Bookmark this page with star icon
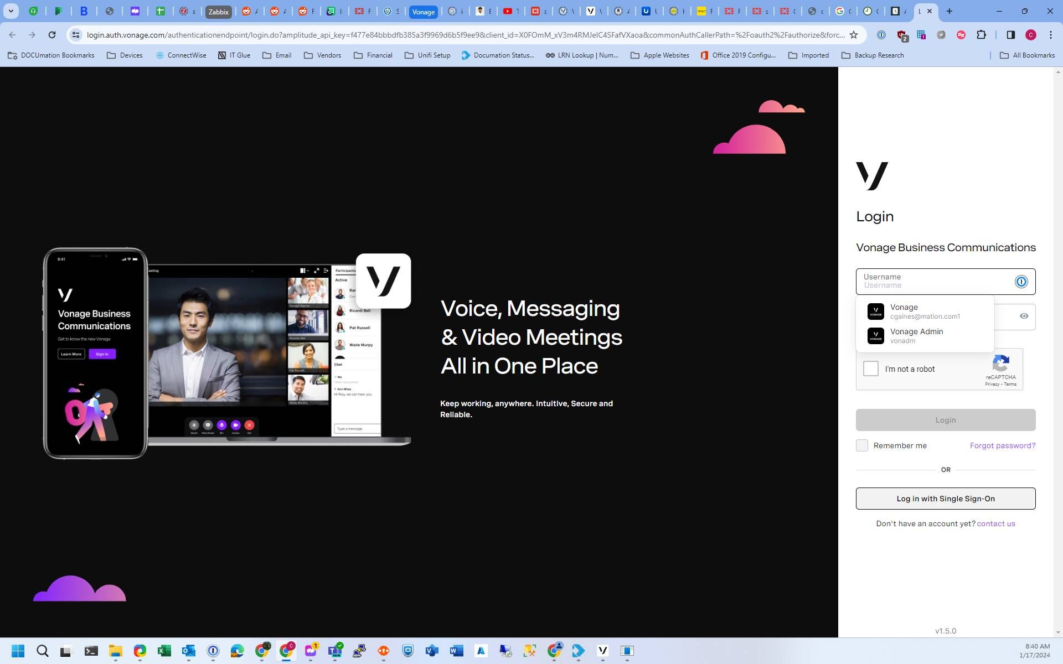1063x664 pixels. tap(854, 35)
